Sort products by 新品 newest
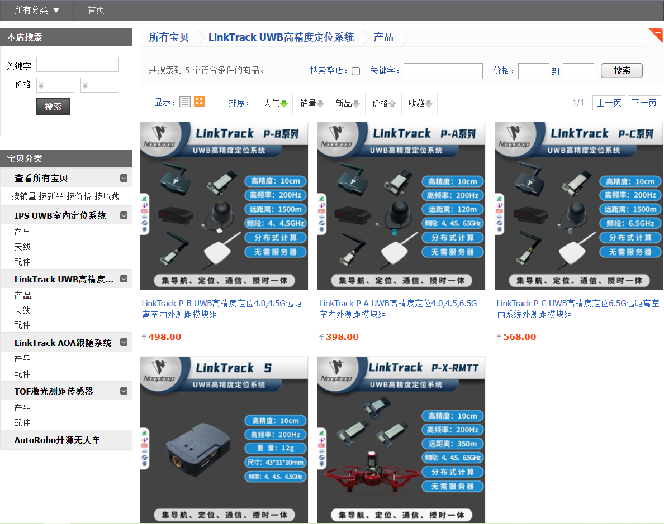 (347, 103)
